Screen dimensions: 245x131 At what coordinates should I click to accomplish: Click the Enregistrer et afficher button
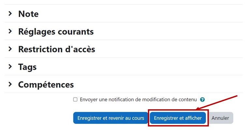point(178,118)
